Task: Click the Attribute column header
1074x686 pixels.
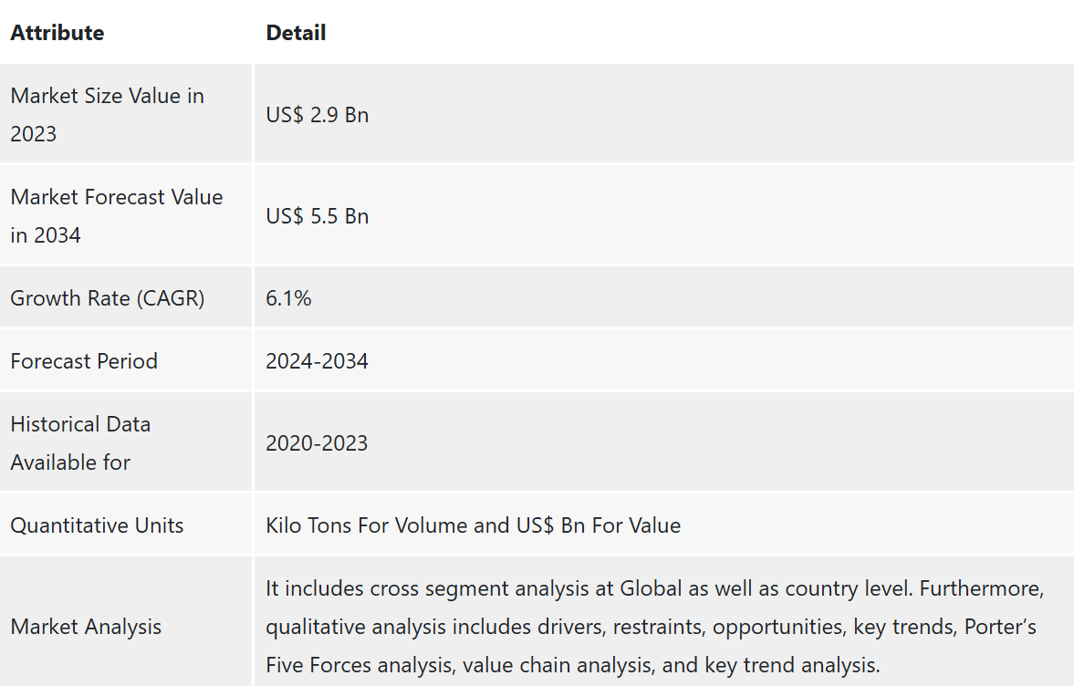Action: [57, 33]
